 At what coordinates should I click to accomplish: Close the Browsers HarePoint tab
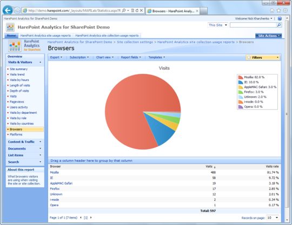[197, 11]
